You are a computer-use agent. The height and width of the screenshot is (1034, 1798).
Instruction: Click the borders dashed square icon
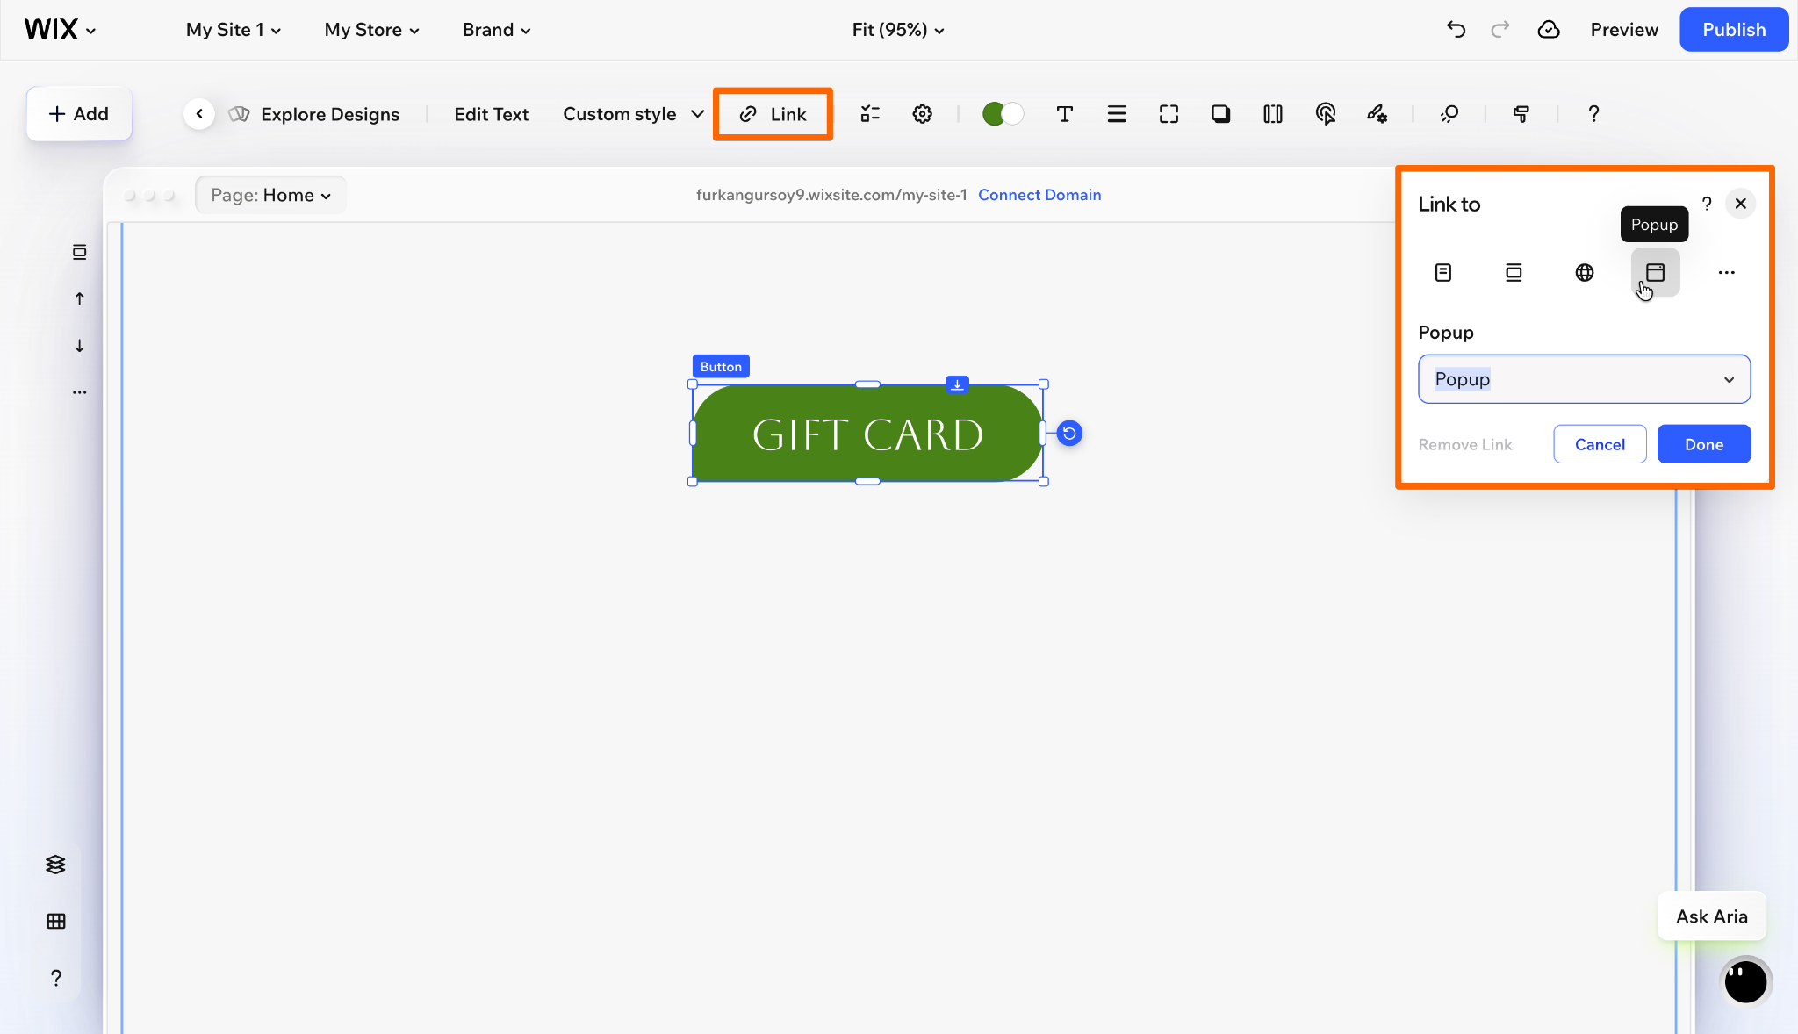(1169, 114)
